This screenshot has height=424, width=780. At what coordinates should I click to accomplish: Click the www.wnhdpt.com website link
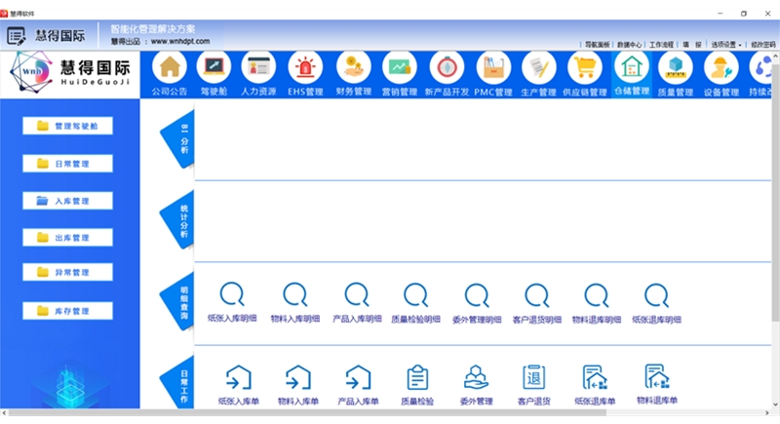click(x=180, y=41)
